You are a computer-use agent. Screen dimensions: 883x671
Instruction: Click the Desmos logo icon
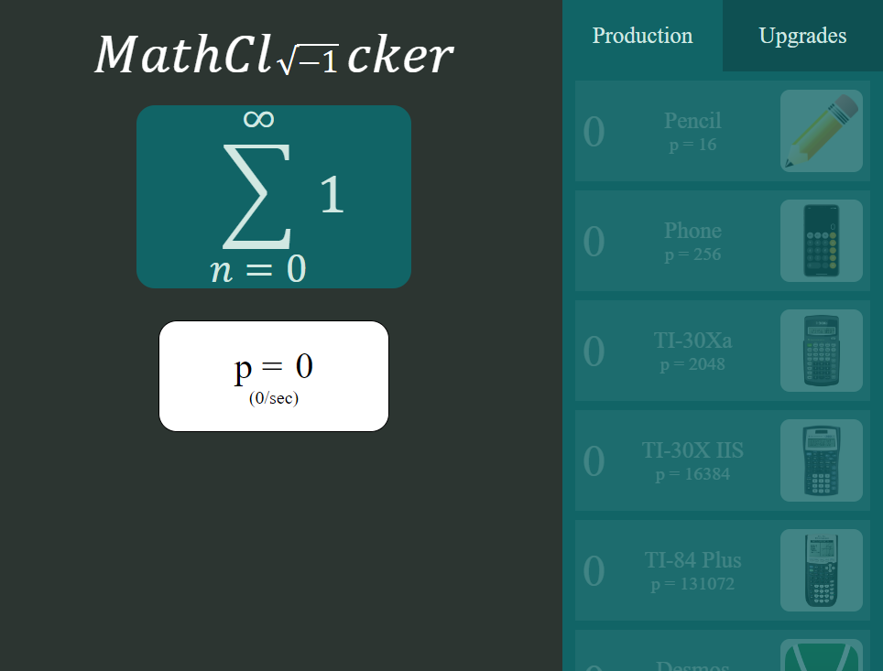point(821,655)
